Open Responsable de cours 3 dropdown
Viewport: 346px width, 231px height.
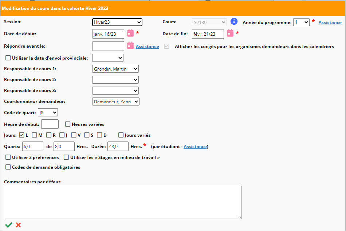pyautogui.click(x=115, y=91)
